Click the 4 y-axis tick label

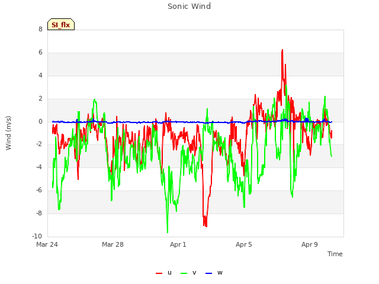40,76
